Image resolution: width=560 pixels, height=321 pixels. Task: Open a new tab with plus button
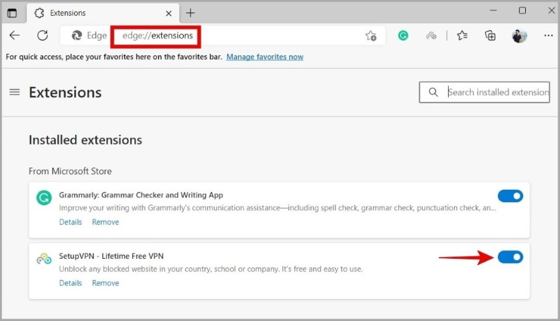(x=190, y=13)
